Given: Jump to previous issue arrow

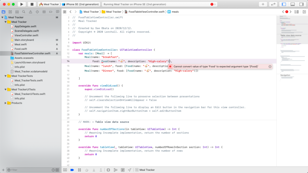Looking at the screenshot, I should (x=283, y=12).
